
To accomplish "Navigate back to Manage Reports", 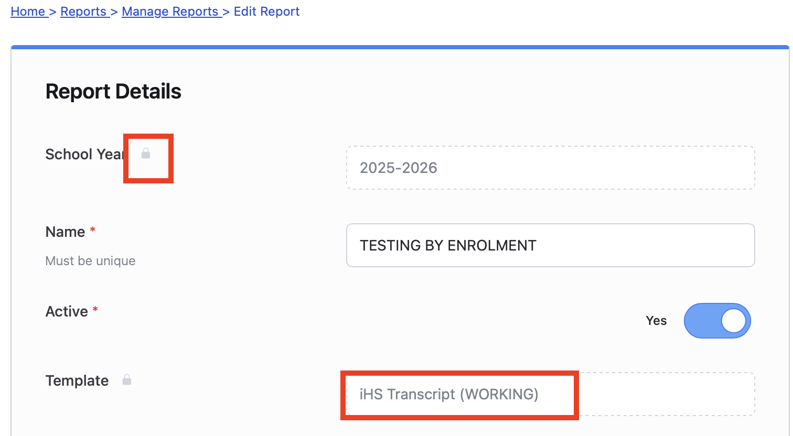I will point(170,12).
